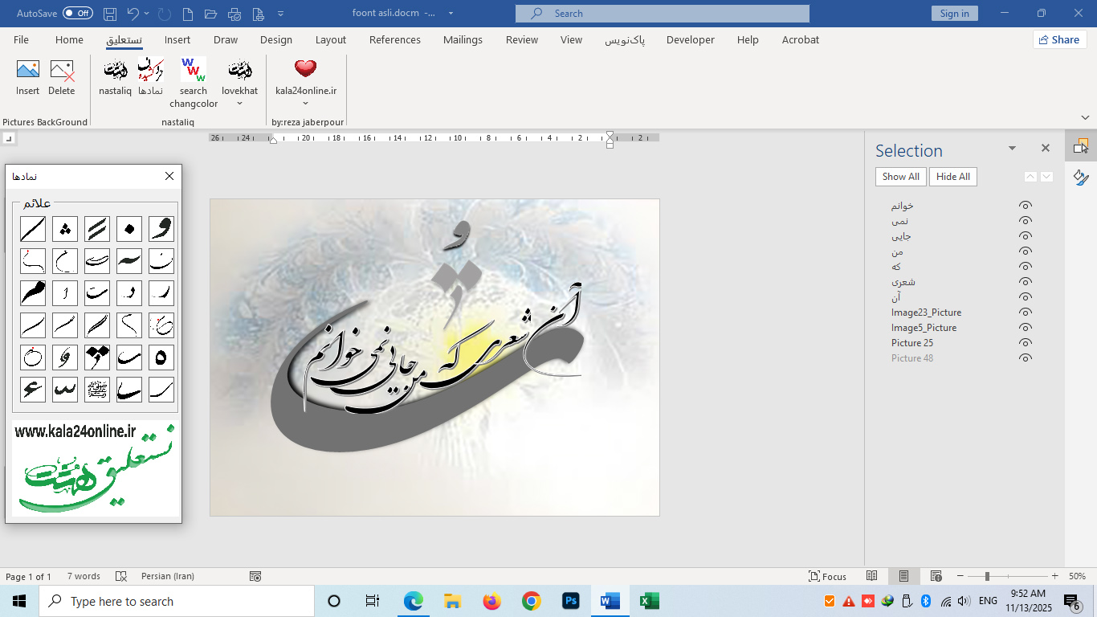Image resolution: width=1097 pixels, height=617 pixels.
Task: Open the Selection pane options chevron
Action: [1012, 149]
